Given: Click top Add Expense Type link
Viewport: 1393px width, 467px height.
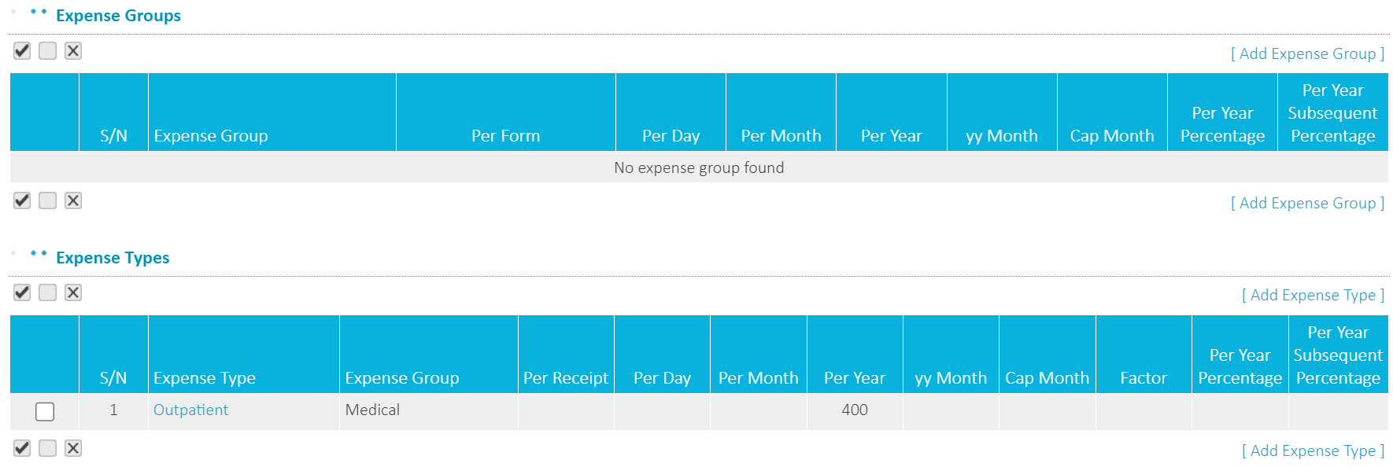Looking at the screenshot, I should point(1313,295).
